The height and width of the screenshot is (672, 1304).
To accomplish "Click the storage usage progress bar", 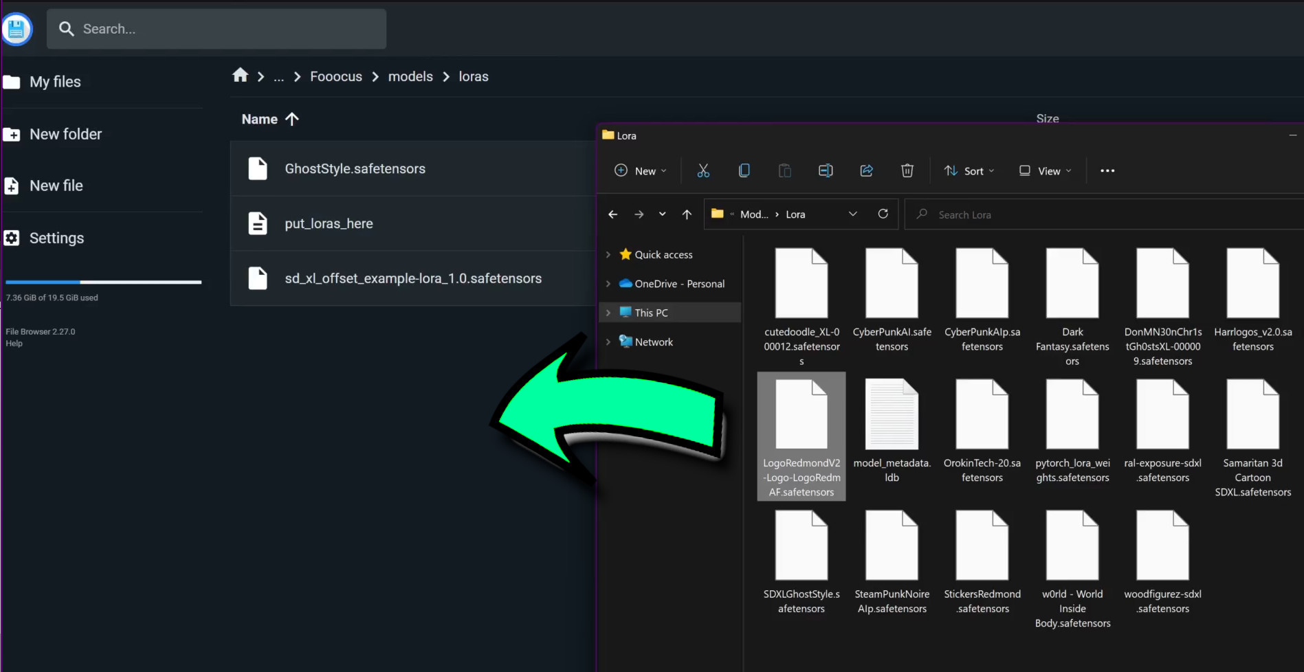I will (103, 282).
